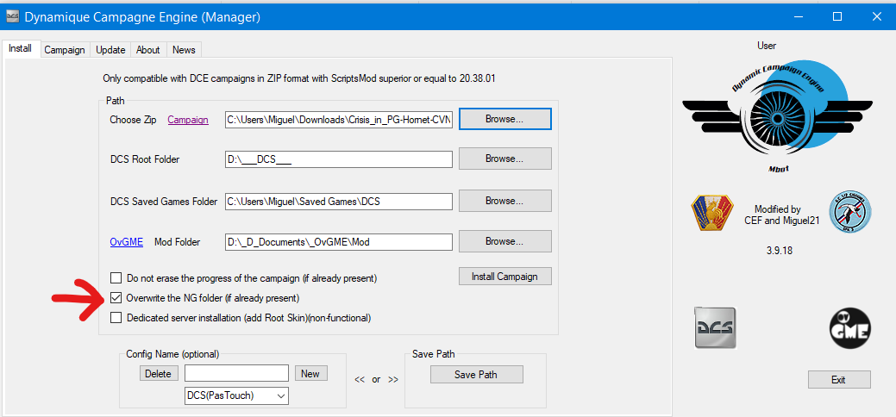Image resolution: width=896 pixels, height=417 pixels.
Task: Browse for the OvGME Mod Folder
Action: click(x=504, y=241)
